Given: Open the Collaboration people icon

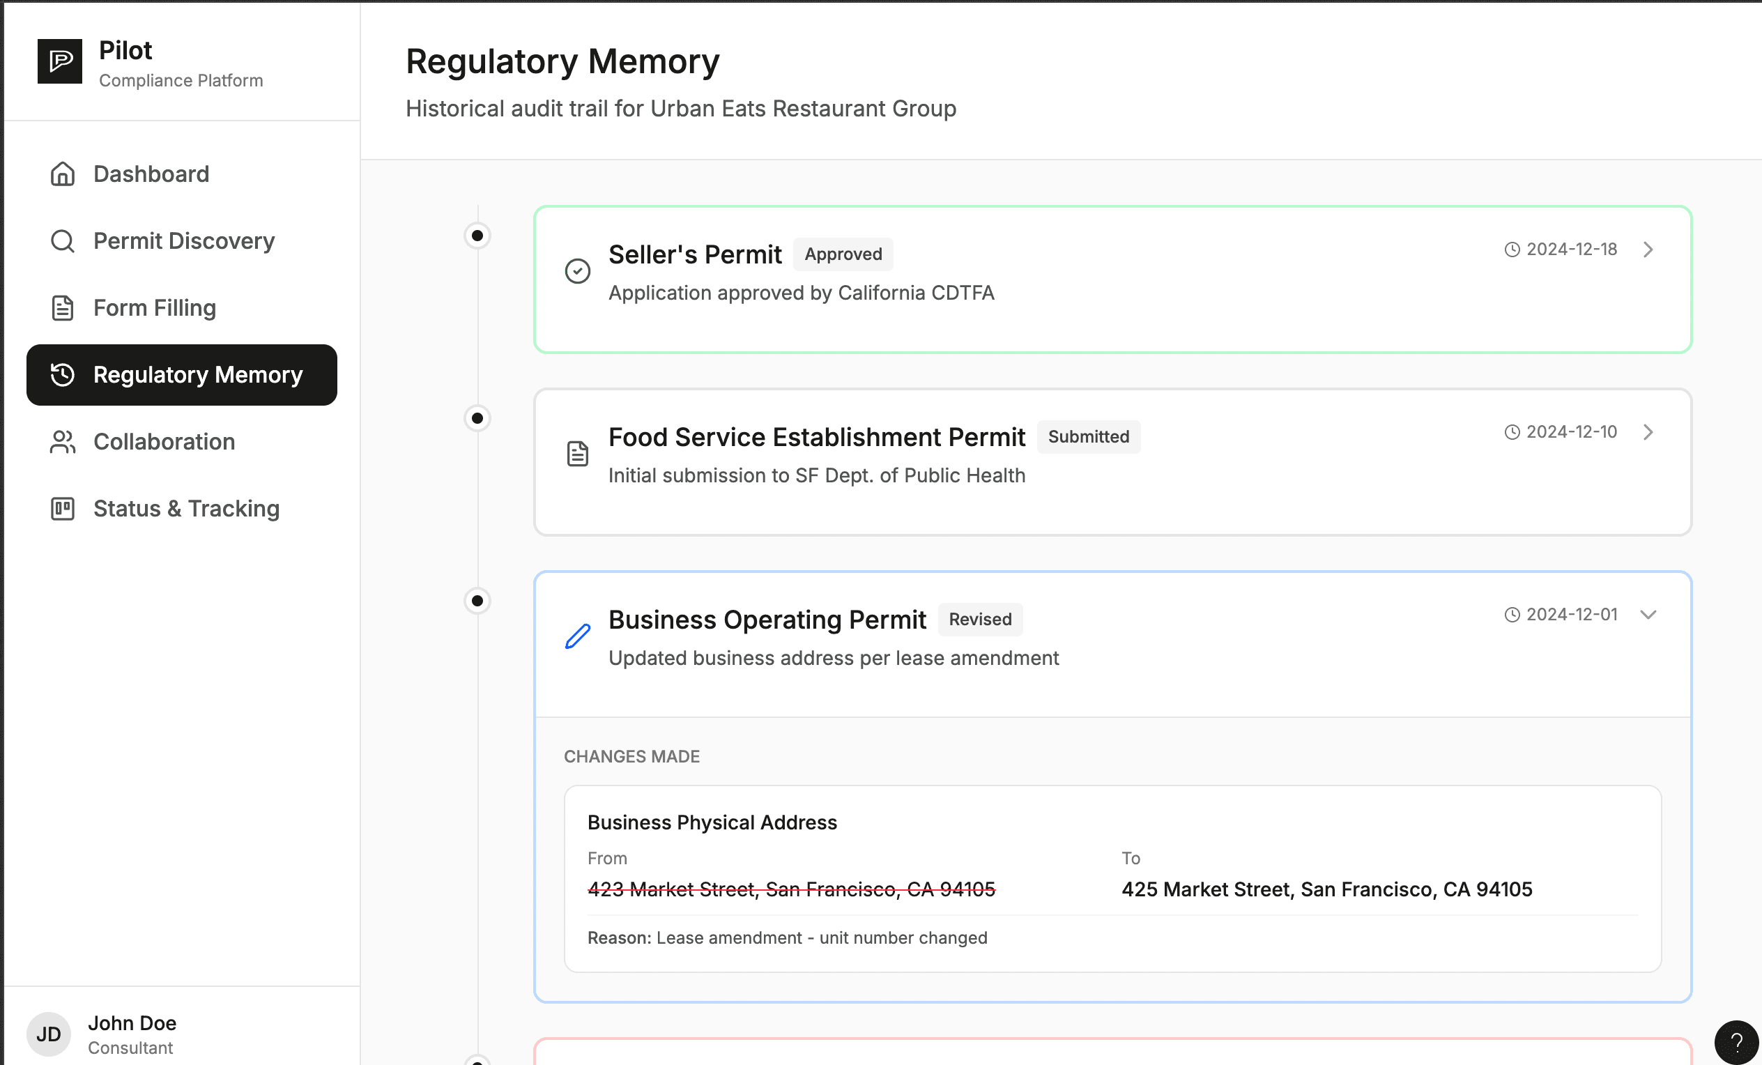Looking at the screenshot, I should tap(62, 441).
